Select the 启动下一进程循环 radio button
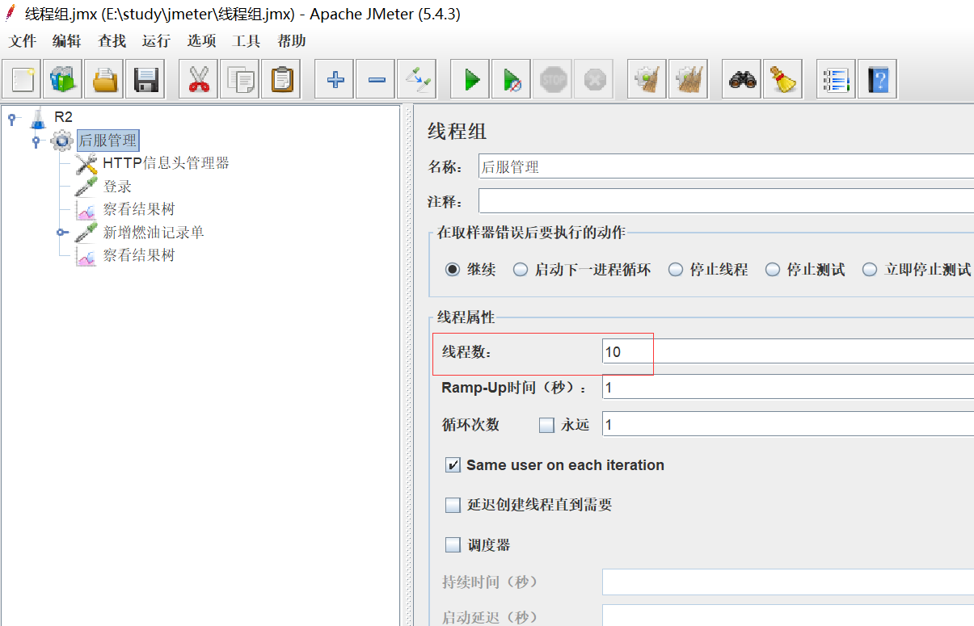 521,270
